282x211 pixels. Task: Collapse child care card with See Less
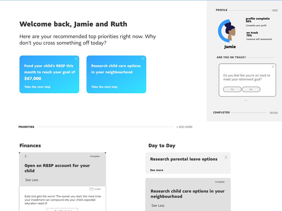click(158, 205)
